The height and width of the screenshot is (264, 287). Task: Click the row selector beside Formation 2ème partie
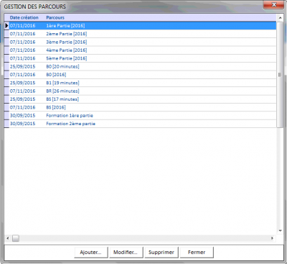click(6, 124)
